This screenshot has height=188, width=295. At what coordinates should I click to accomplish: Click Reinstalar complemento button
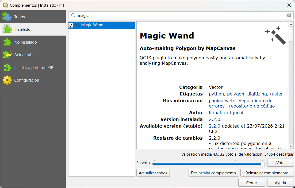pyautogui.click(x=267, y=173)
